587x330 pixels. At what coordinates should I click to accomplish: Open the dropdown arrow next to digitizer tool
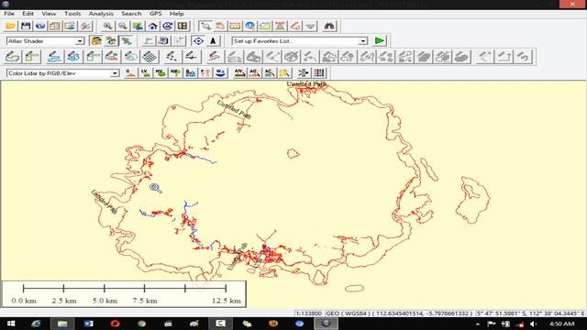(x=310, y=26)
